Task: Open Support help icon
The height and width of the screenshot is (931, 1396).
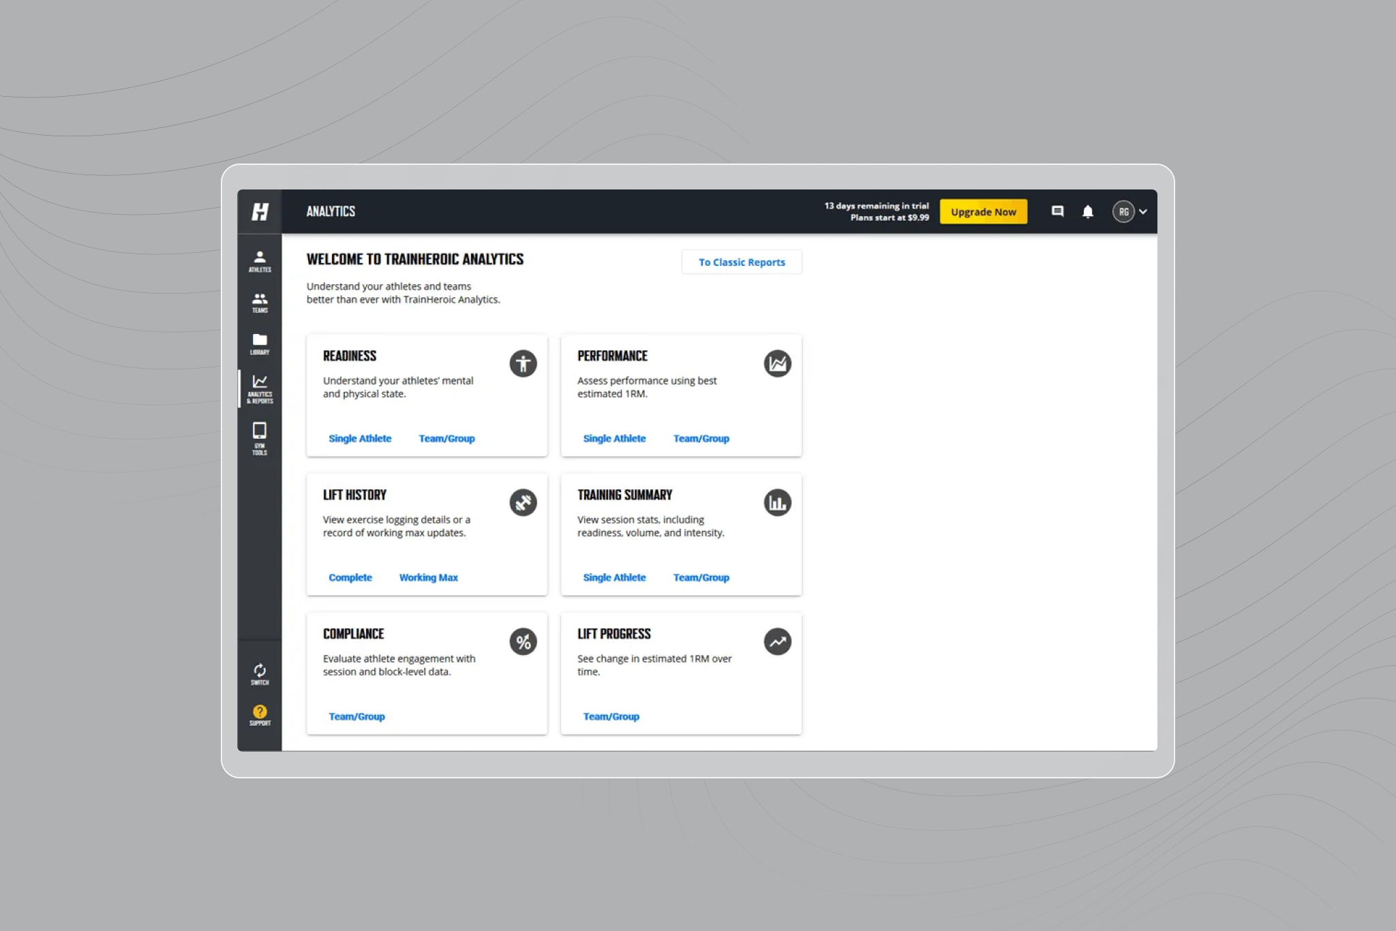Action: pyautogui.click(x=260, y=716)
